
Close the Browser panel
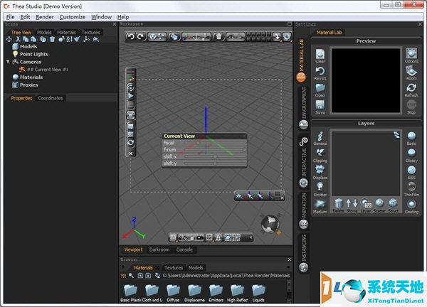click(290, 259)
